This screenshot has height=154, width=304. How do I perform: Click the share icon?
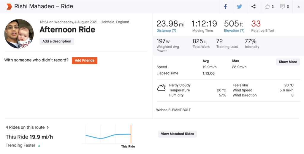(x=253, y=7)
